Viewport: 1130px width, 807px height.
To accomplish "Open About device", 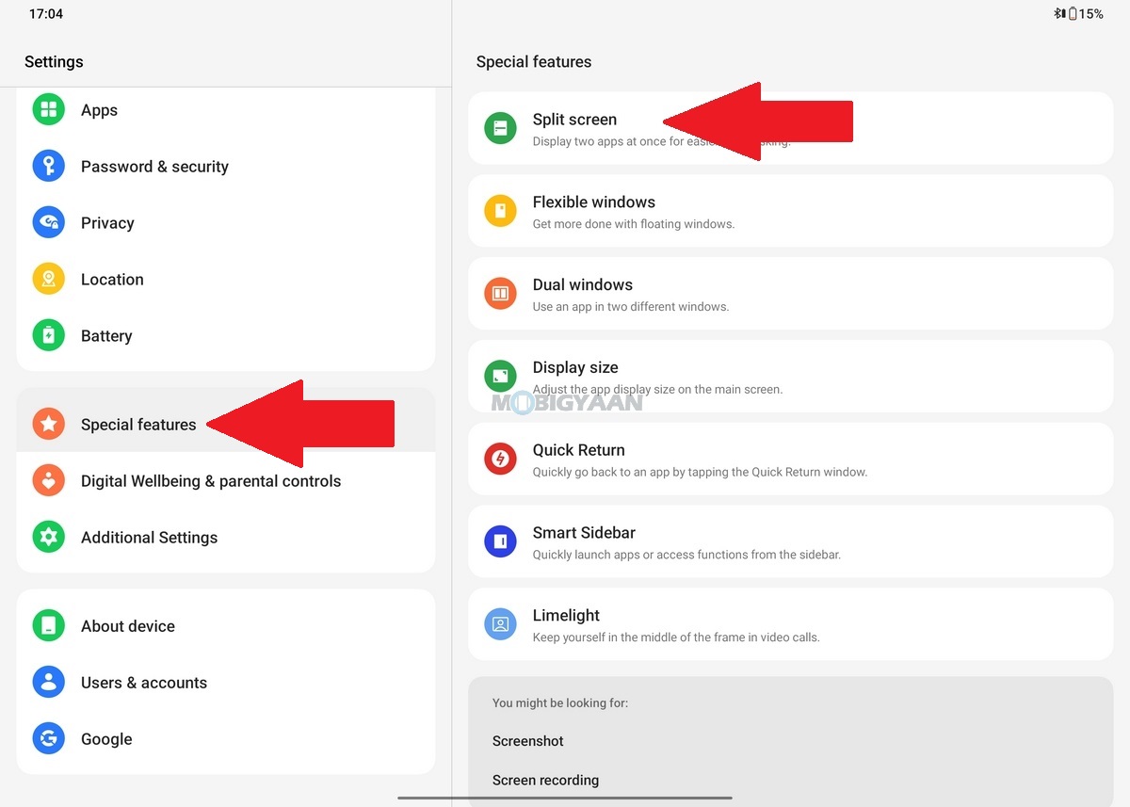I will [x=226, y=626].
